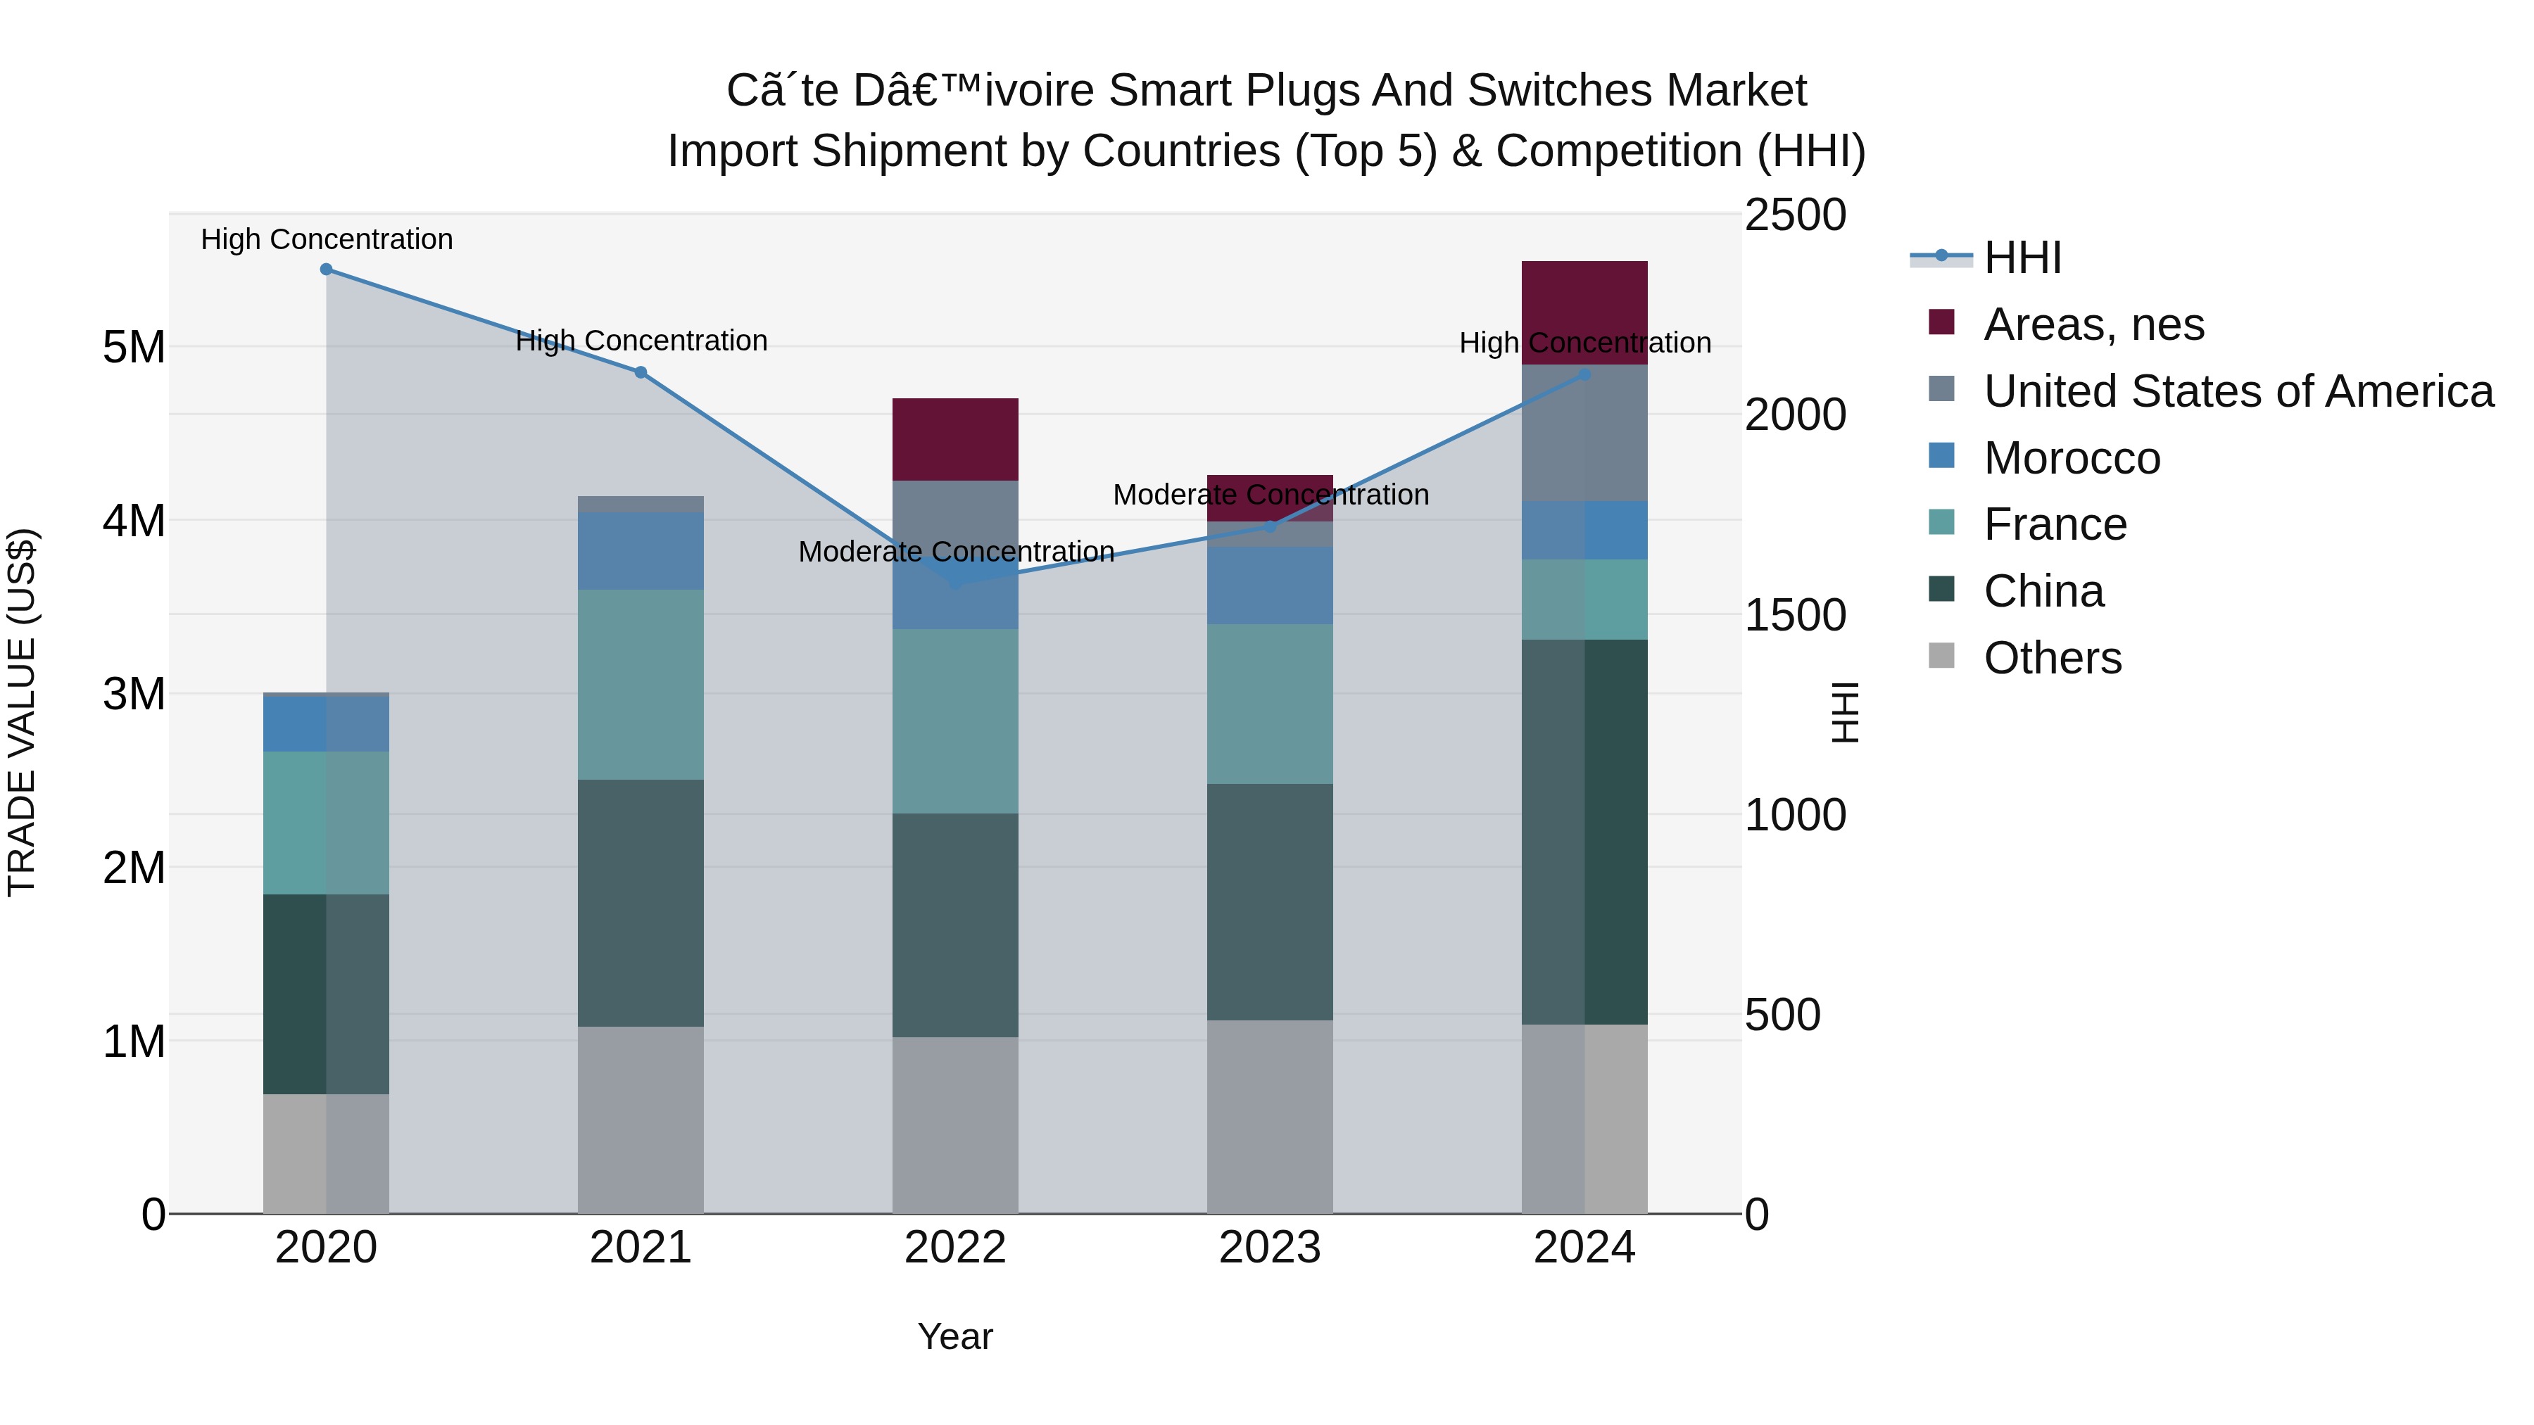Click the 2020 x-axis year label

point(327,1248)
